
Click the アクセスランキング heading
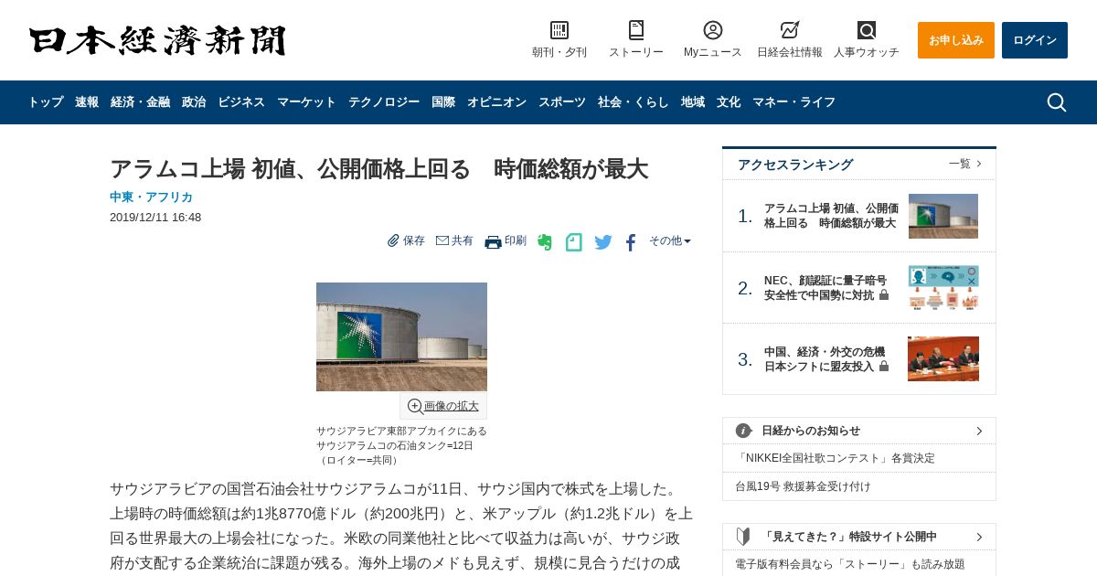(x=795, y=165)
